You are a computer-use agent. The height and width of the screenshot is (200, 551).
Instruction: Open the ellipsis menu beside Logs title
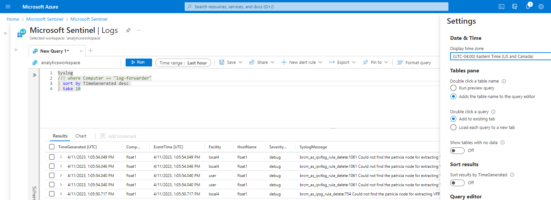click(139, 30)
